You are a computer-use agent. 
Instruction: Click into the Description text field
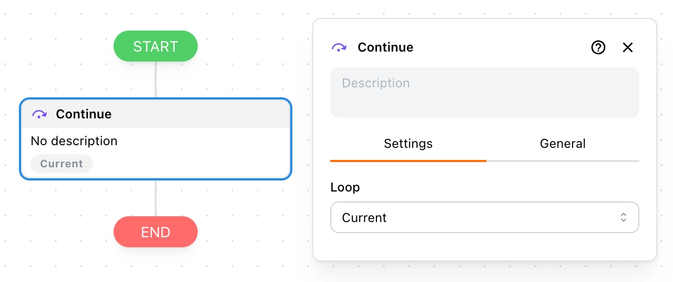[484, 93]
